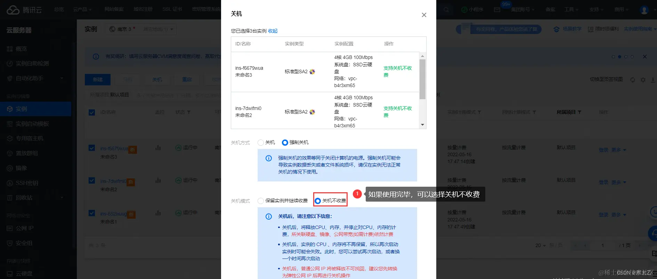
Task: Toggle checkbox for instance 未命名1
Action: 92,213
